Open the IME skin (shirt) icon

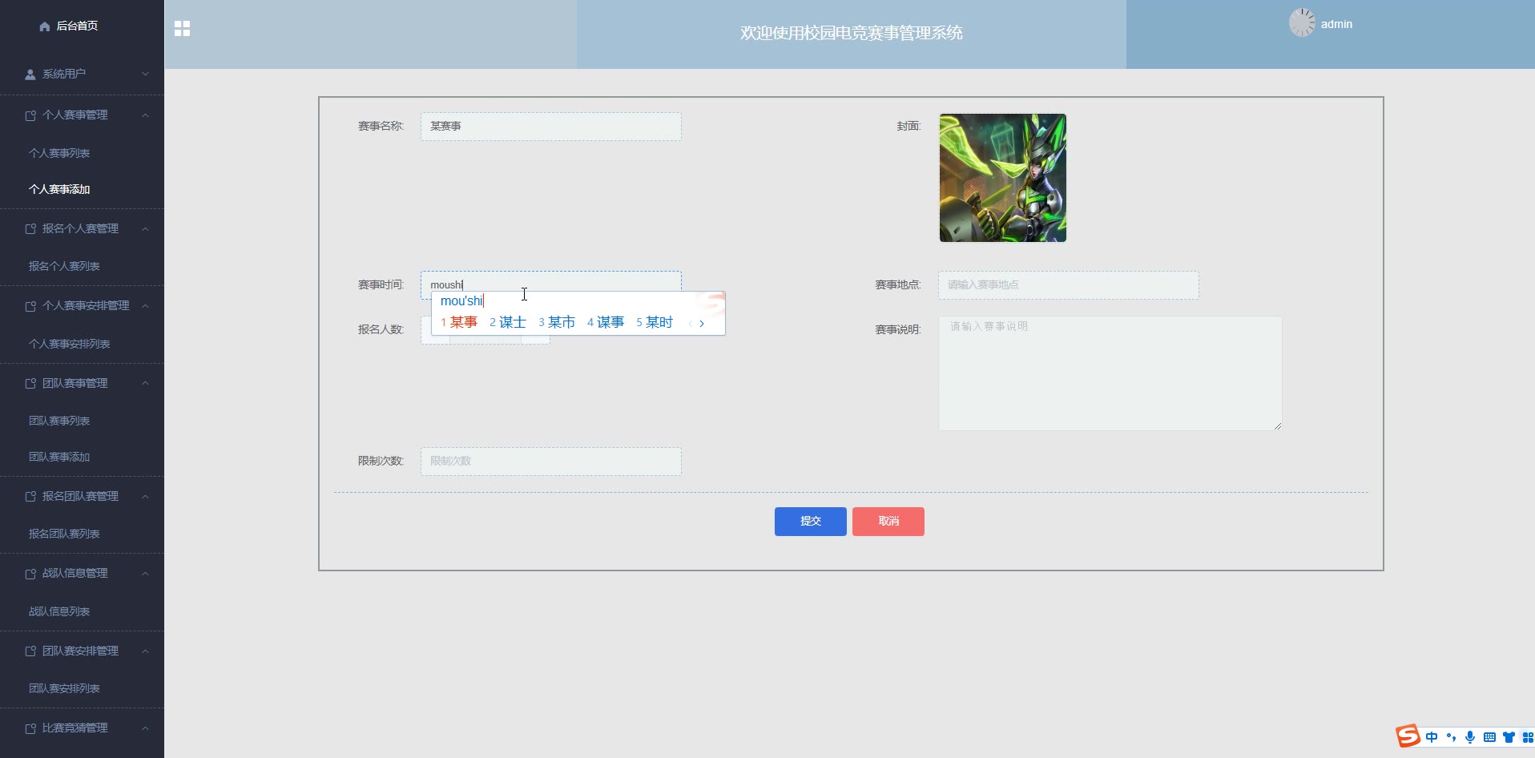tap(1509, 737)
